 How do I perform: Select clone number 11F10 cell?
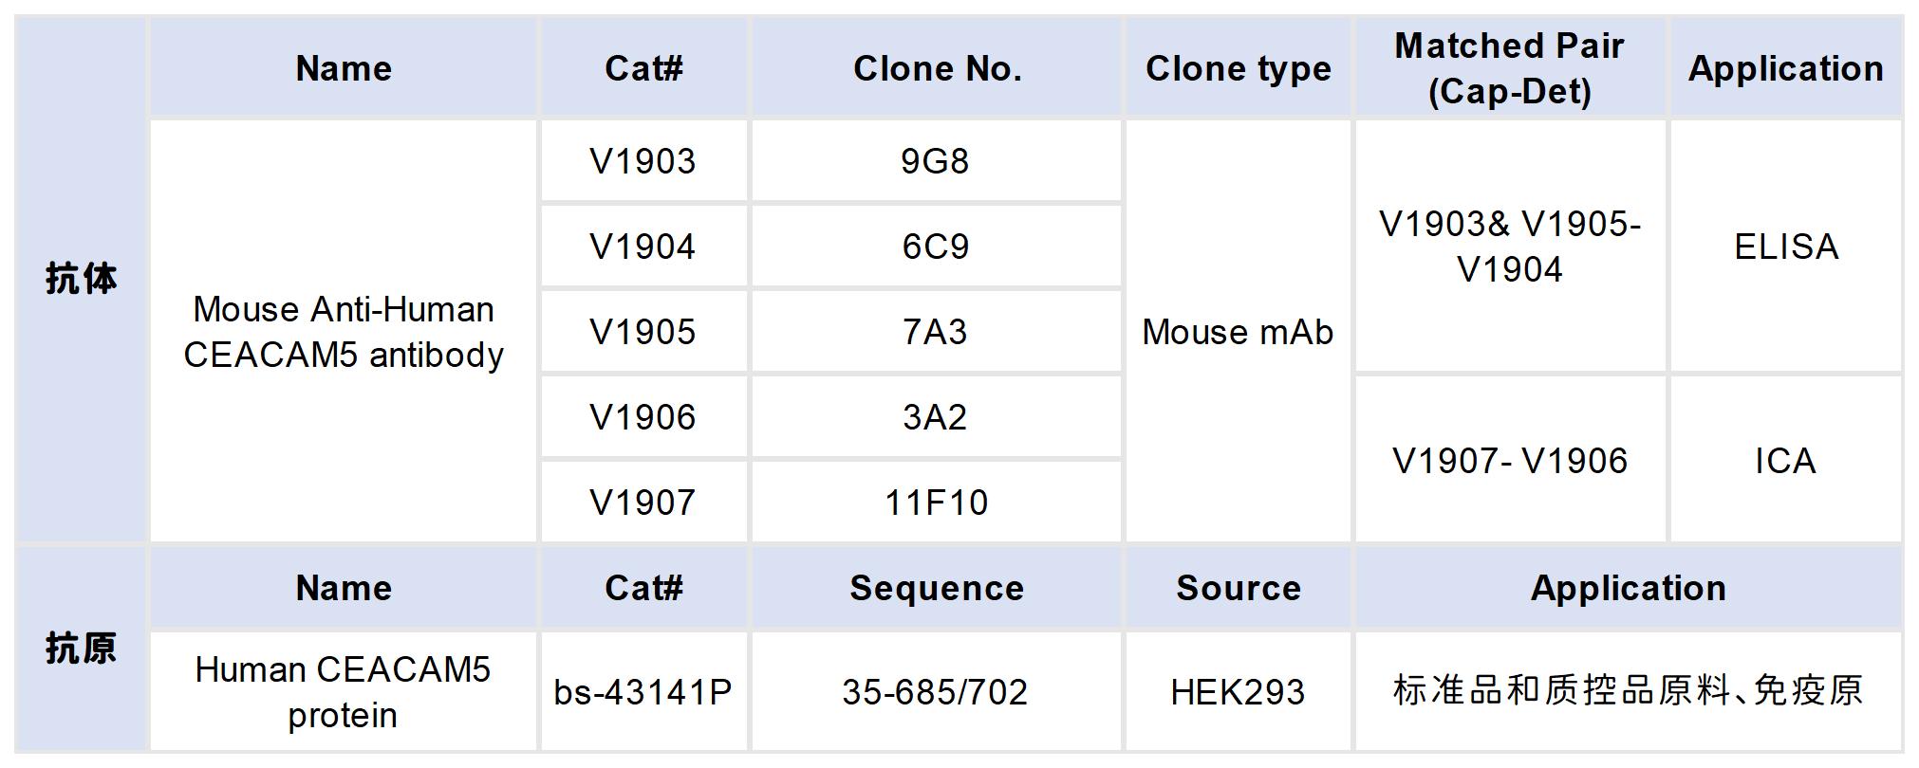click(x=935, y=502)
